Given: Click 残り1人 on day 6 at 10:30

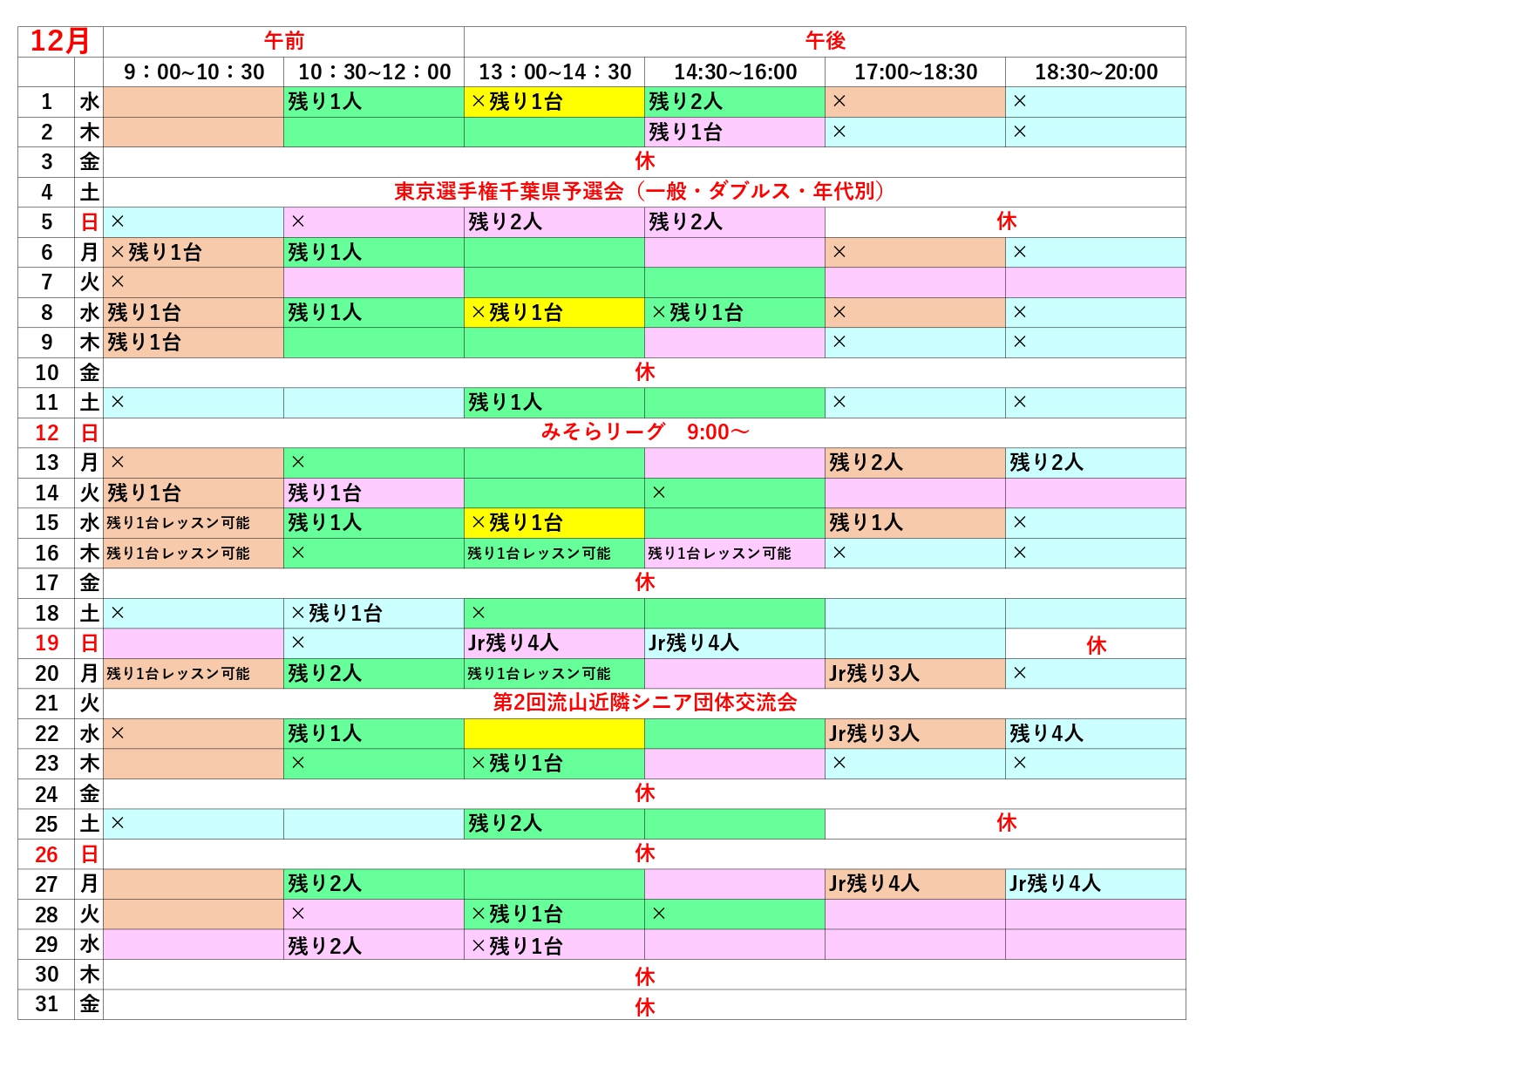Looking at the screenshot, I should coord(325,253).
